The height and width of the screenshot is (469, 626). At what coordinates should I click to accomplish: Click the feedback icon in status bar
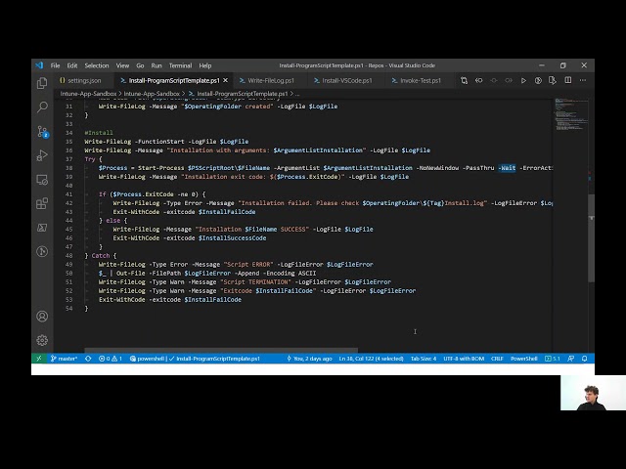(x=571, y=359)
